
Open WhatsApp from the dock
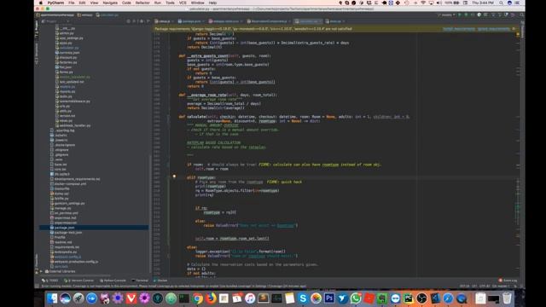356,298
